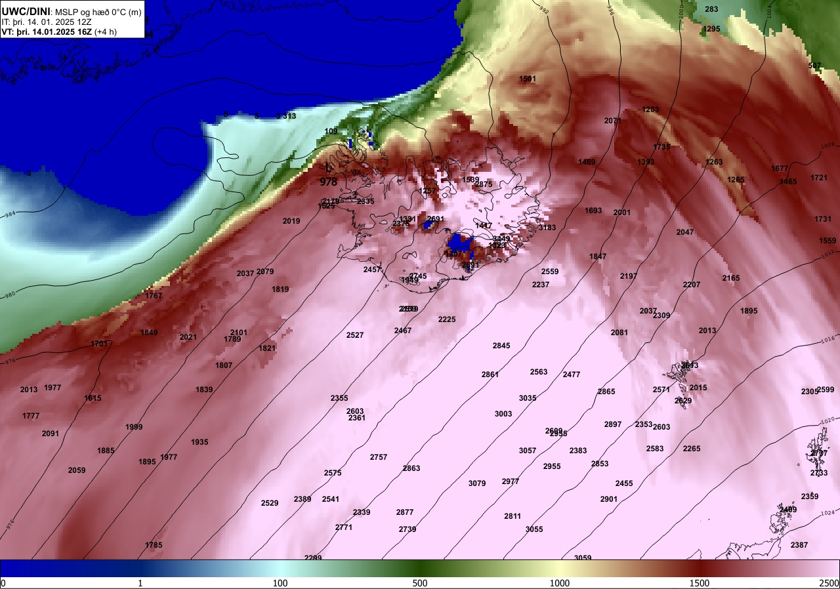Image resolution: width=840 pixels, height=589 pixels.
Task: Select the height value 2865
Action: click(606, 392)
